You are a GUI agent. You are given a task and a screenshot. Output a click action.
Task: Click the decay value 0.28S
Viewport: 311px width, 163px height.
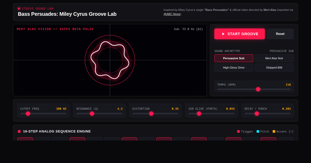click(x=286, y=109)
